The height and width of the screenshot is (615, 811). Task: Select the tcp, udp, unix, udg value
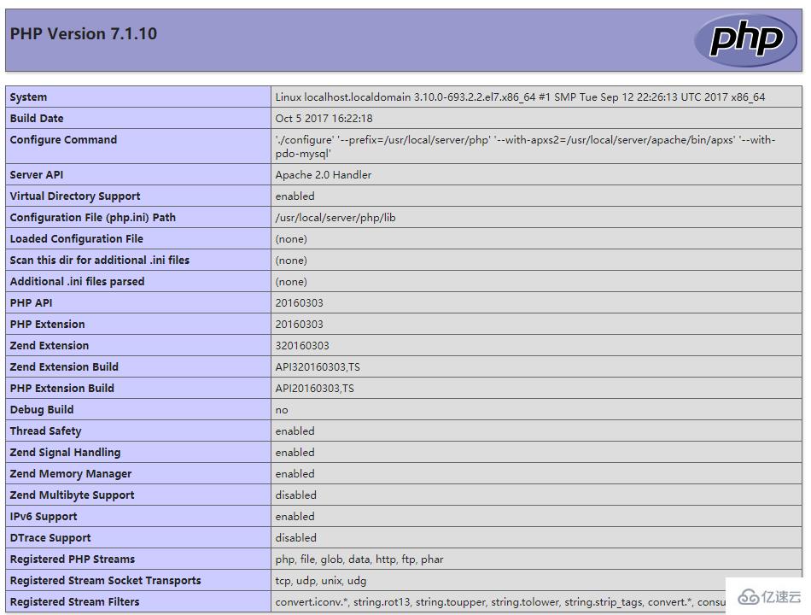click(321, 580)
